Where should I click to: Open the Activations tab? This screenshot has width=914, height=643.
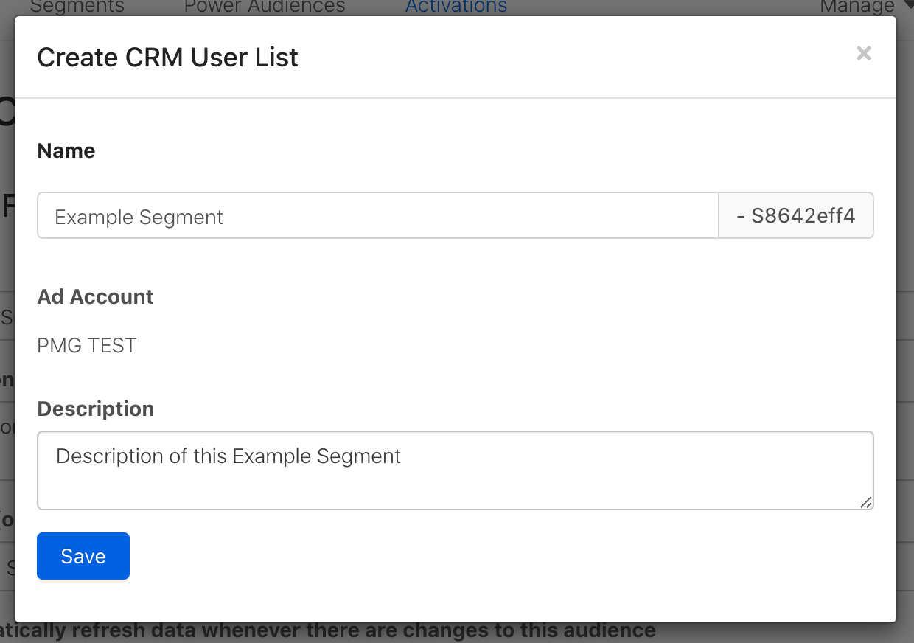[x=456, y=7]
